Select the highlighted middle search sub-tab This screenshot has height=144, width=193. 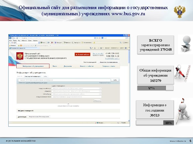32,77
